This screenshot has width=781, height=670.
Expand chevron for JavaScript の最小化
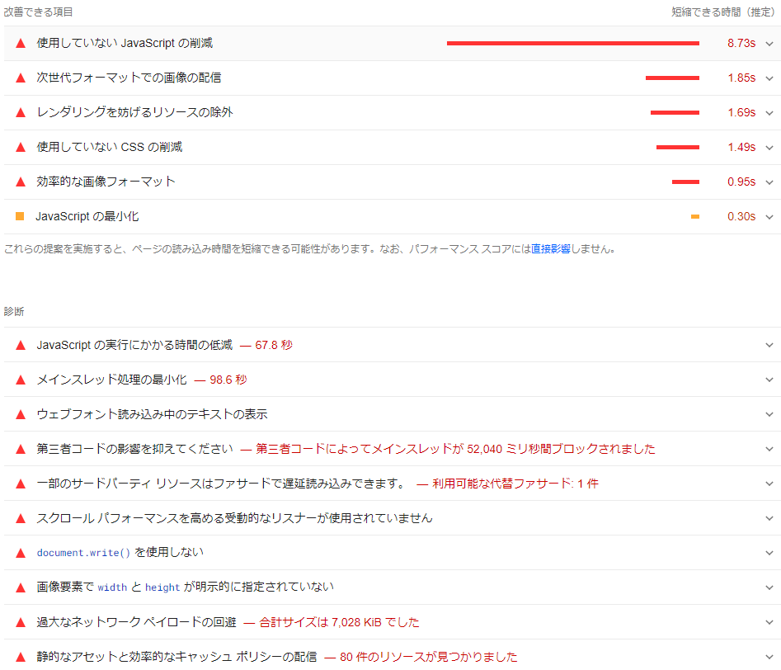coord(769,217)
